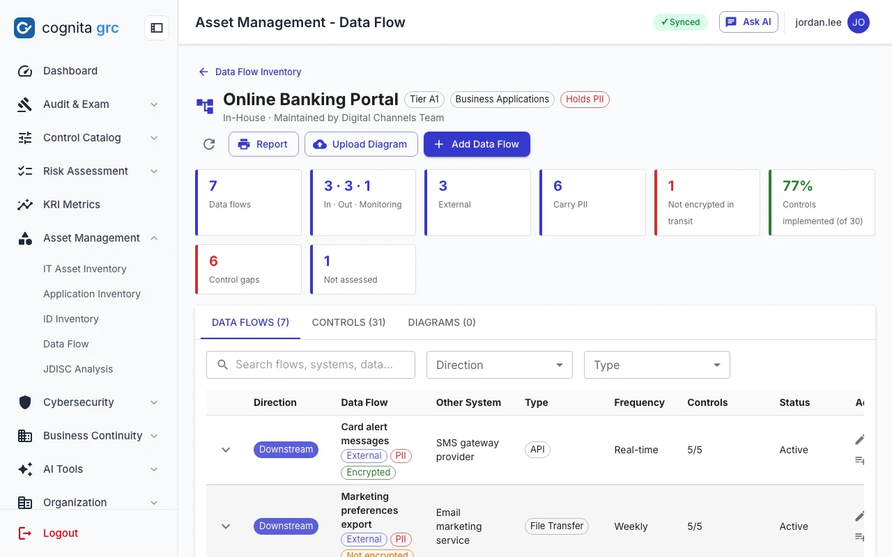The image size is (892, 557).
Task: Select the DATA FLOWS (7) tab
Action: [251, 322]
